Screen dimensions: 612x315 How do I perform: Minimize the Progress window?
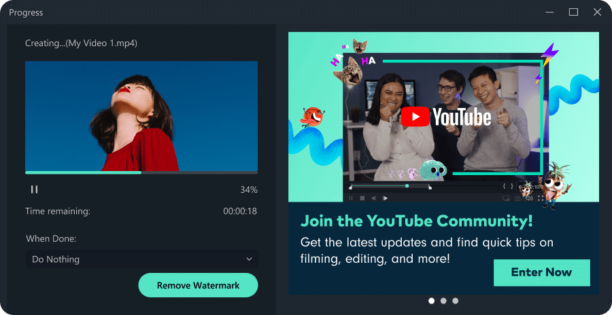(x=549, y=12)
